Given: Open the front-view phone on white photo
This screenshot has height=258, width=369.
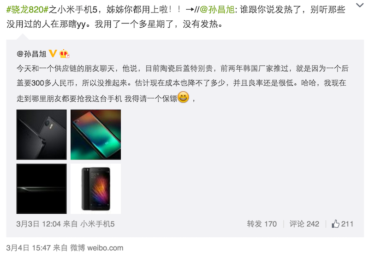Looking at the screenshot, I should (x=96, y=189).
